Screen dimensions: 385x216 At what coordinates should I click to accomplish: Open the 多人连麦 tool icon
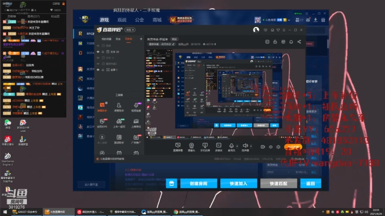click(102, 139)
